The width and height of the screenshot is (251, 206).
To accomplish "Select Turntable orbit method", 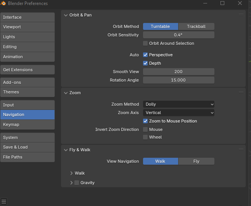I will point(161,26).
